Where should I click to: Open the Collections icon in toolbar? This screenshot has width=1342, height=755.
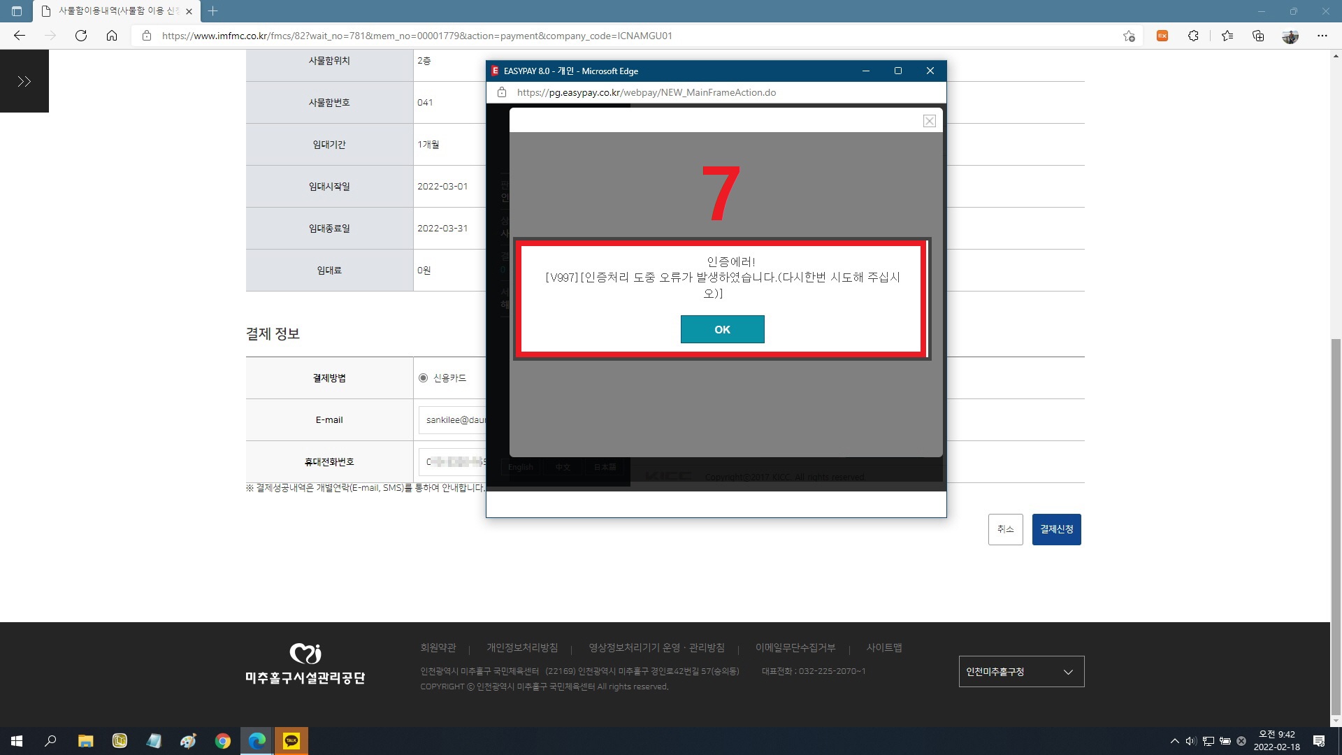pos(1258,36)
